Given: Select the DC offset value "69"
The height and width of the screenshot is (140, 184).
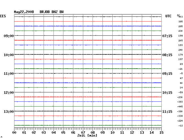Looking at the screenshot, I should coord(181,64).
